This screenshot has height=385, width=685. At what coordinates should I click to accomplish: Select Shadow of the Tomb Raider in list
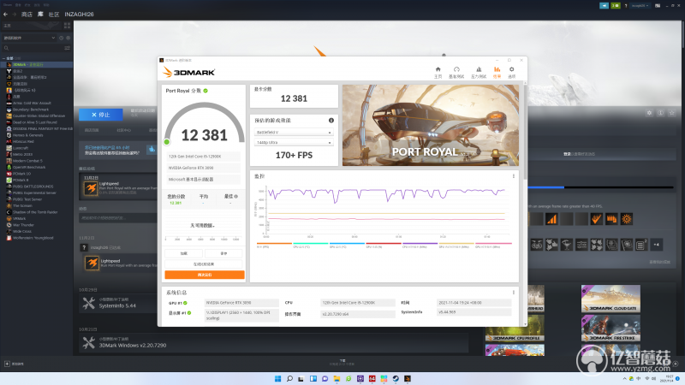tap(37, 212)
